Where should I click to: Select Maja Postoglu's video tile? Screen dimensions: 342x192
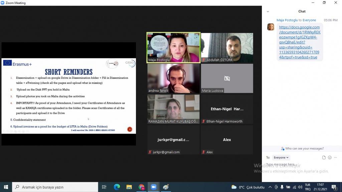pyautogui.click(x=173, y=47)
